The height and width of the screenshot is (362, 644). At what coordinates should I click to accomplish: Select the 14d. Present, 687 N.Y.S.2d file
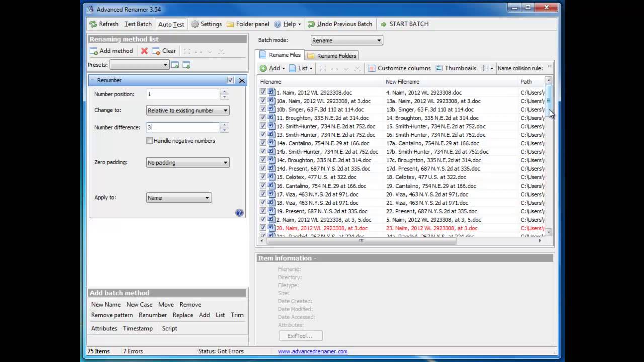323,169
